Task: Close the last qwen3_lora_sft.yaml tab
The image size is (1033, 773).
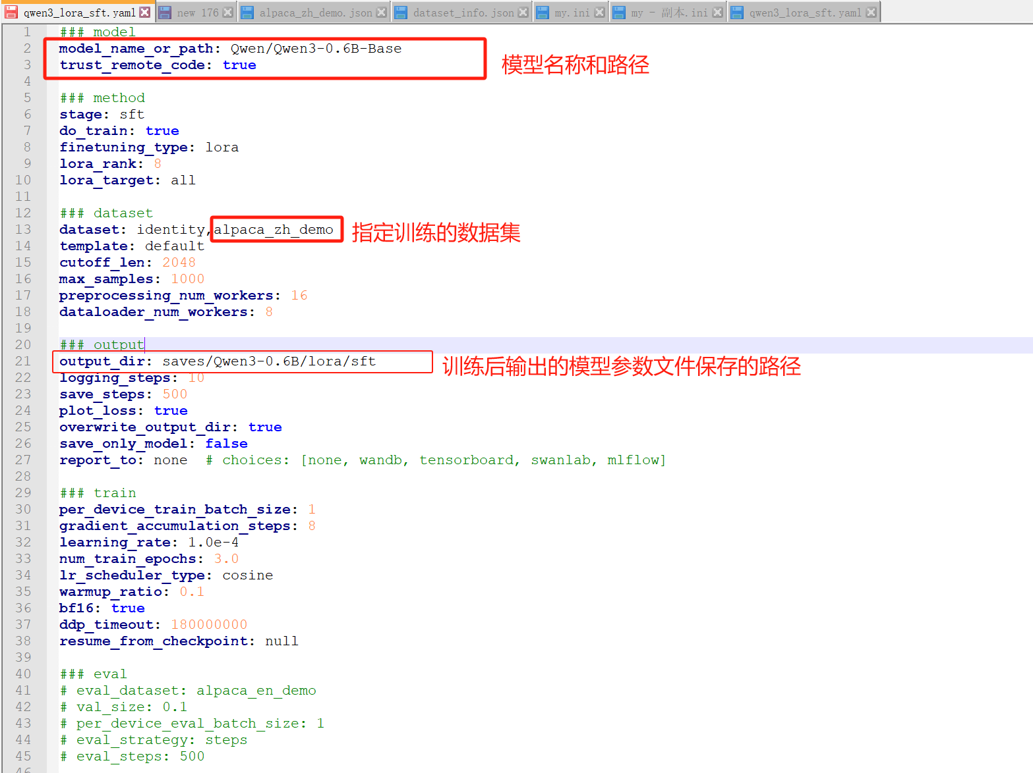Action: (x=871, y=13)
